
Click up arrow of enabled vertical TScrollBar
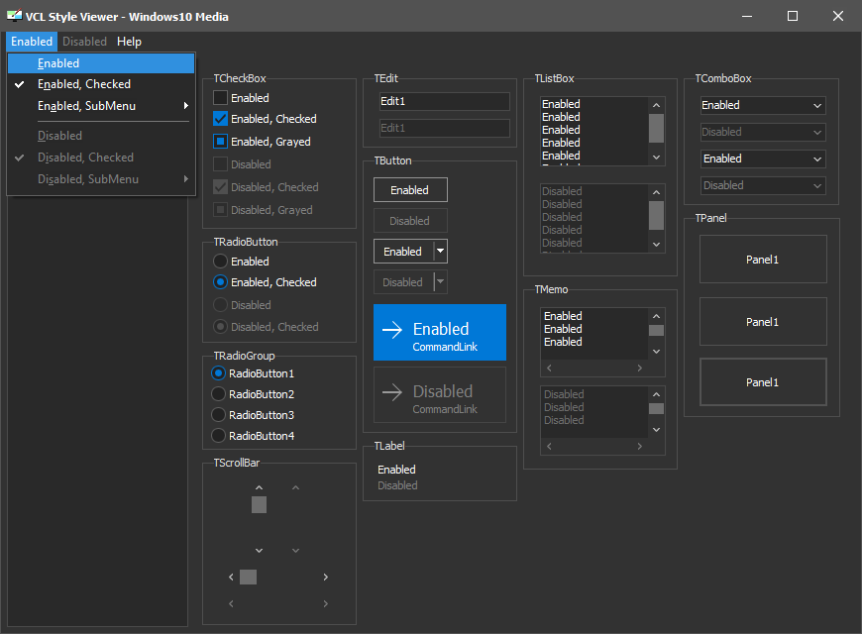259,487
